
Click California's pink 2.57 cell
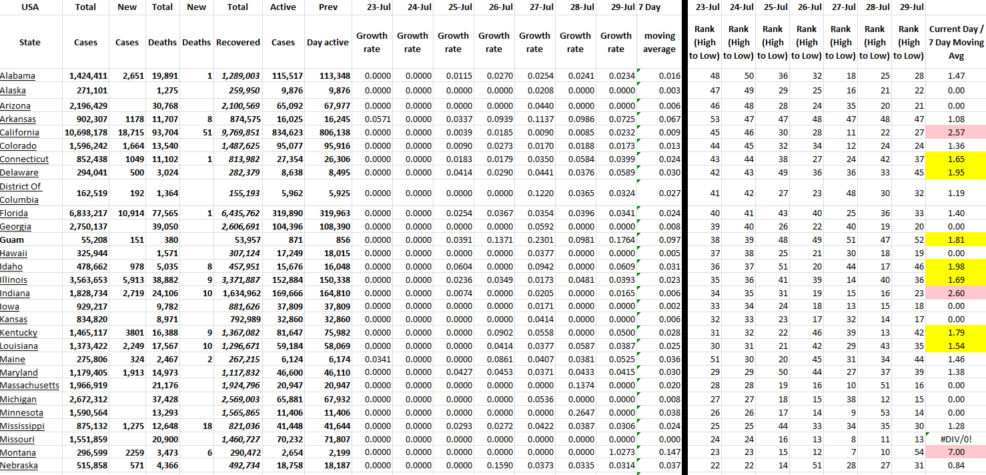(x=956, y=133)
